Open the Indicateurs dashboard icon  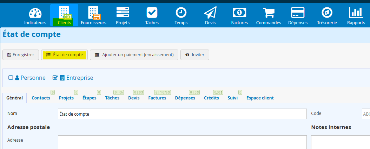[x=35, y=13]
